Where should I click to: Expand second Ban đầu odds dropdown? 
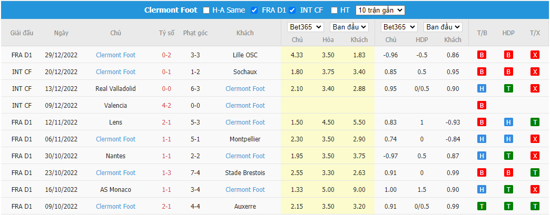point(443,27)
